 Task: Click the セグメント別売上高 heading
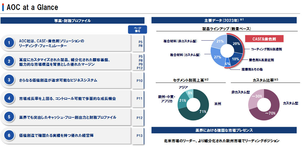[191, 80]
